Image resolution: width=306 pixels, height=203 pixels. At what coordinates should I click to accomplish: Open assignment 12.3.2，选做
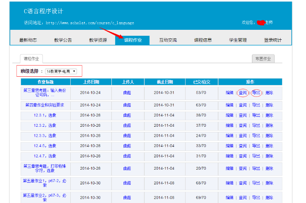coord(45,126)
